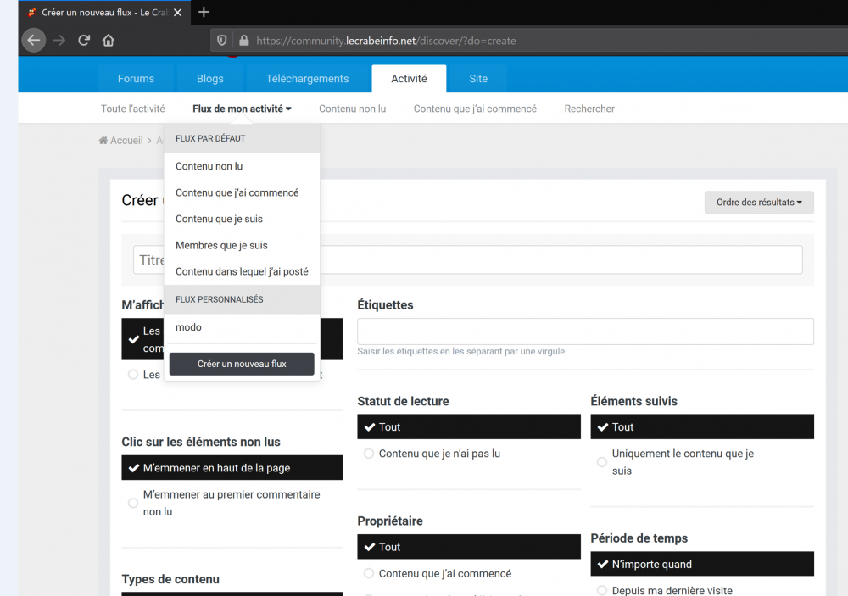
Task: Open the custom 'modo' stream entry
Action: [x=188, y=327]
